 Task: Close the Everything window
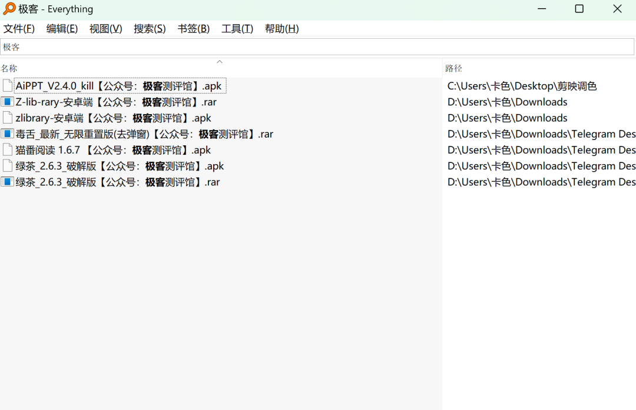click(x=617, y=8)
